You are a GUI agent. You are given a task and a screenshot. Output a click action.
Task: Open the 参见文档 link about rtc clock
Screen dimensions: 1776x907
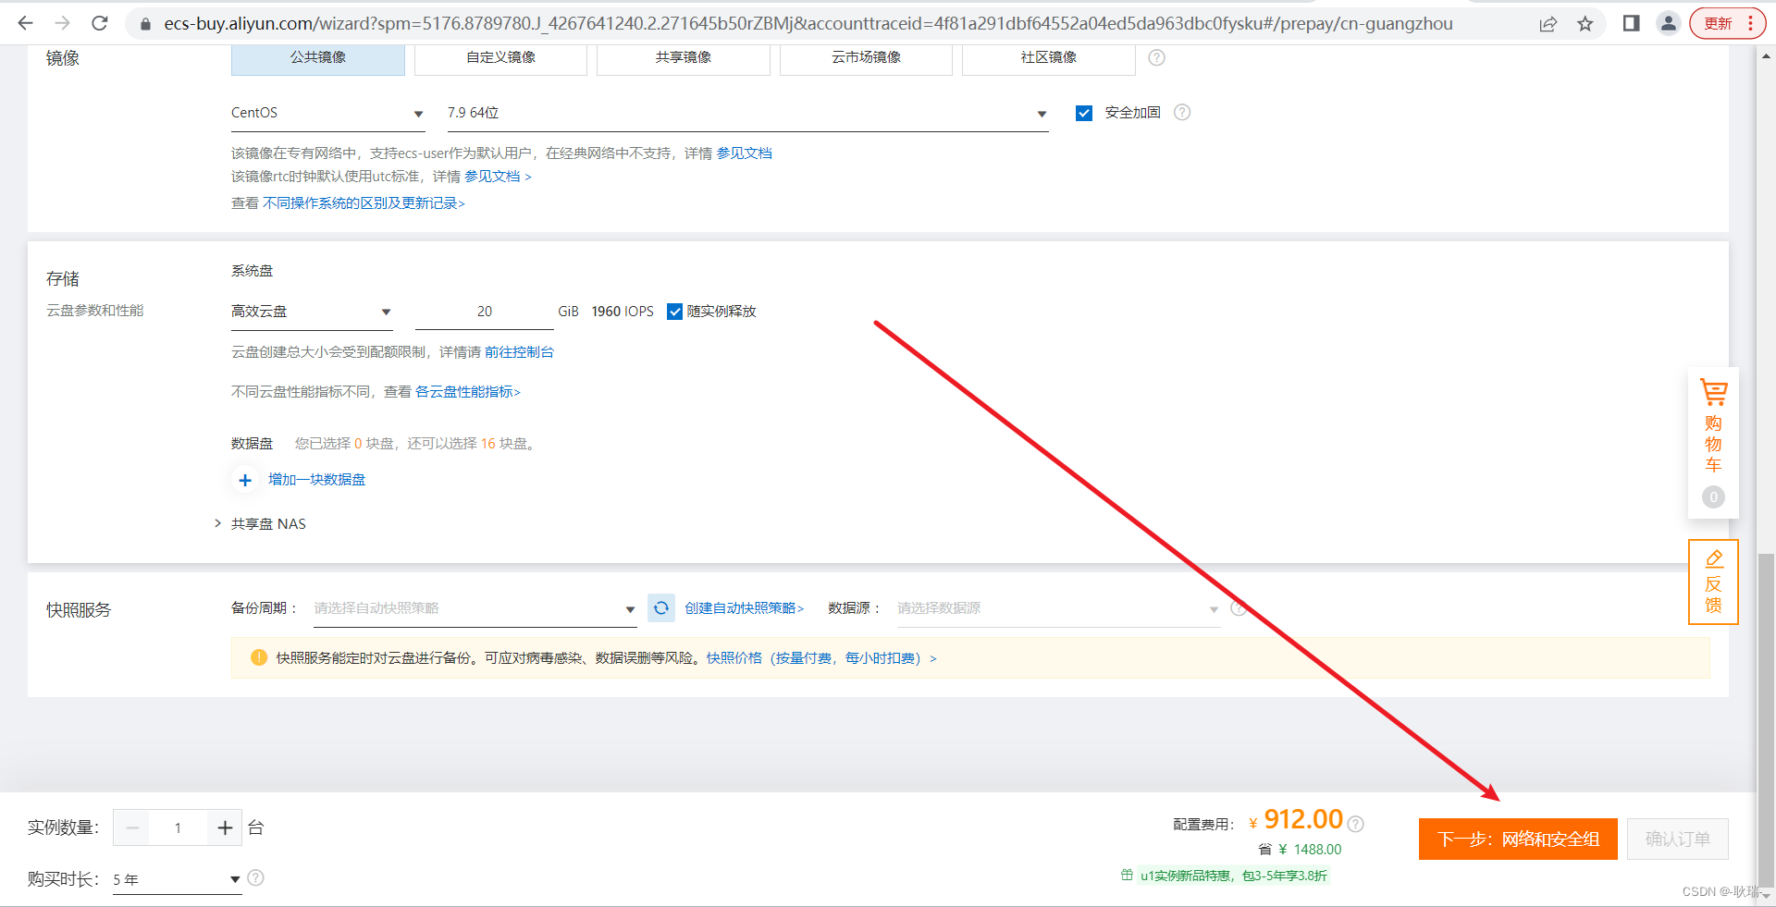coord(498,177)
